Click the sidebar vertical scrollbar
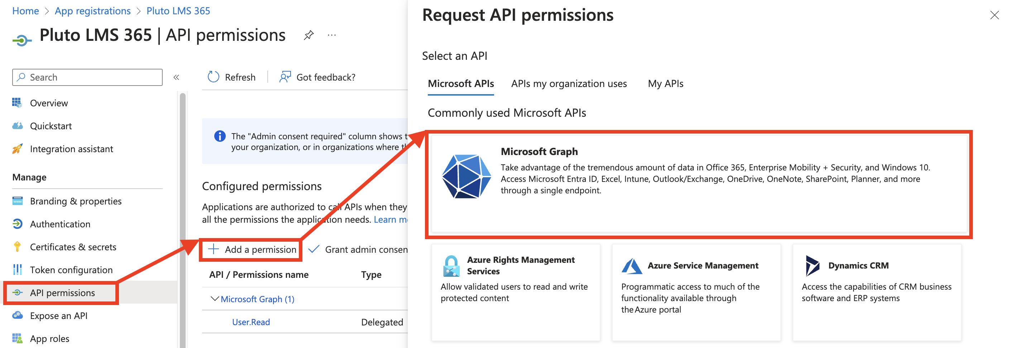This screenshot has width=1009, height=348. click(x=182, y=220)
